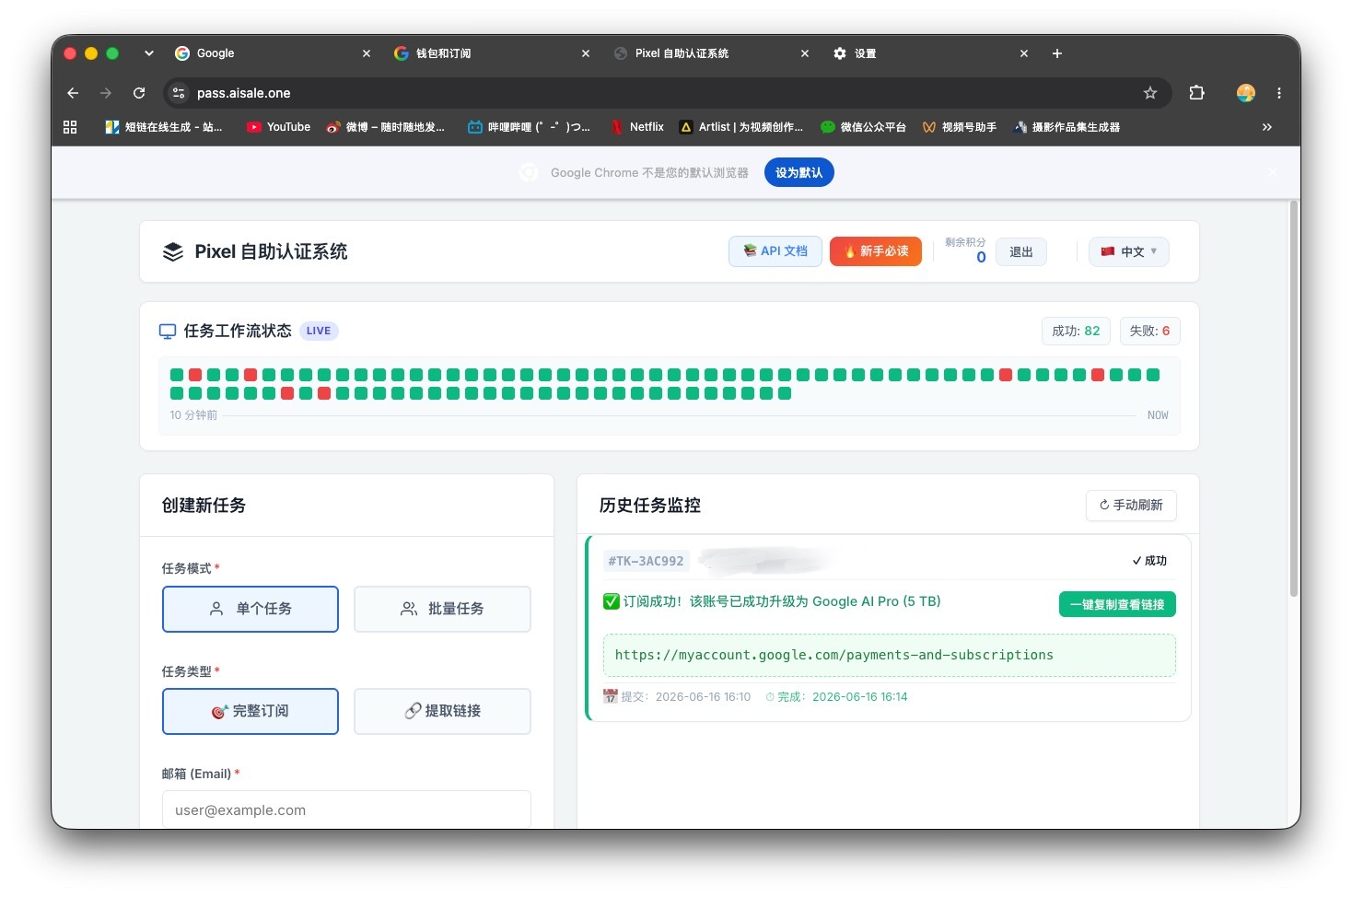Click the address bar URL pass.aisale.one
The image size is (1352, 897).
[x=243, y=93]
